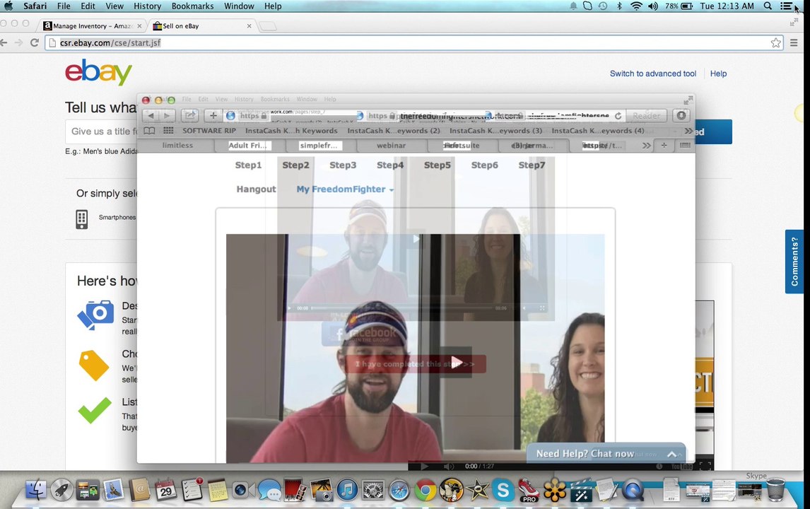Viewport: 810px width, 509px height.
Task: Open Messages speech bubble icon in dock
Action: pyautogui.click(x=269, y=489)
